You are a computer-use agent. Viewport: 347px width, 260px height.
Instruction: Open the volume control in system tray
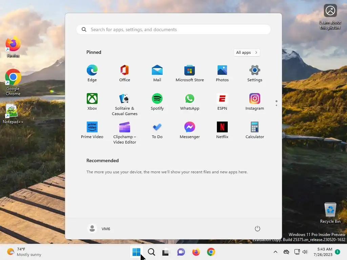(305, 252)
